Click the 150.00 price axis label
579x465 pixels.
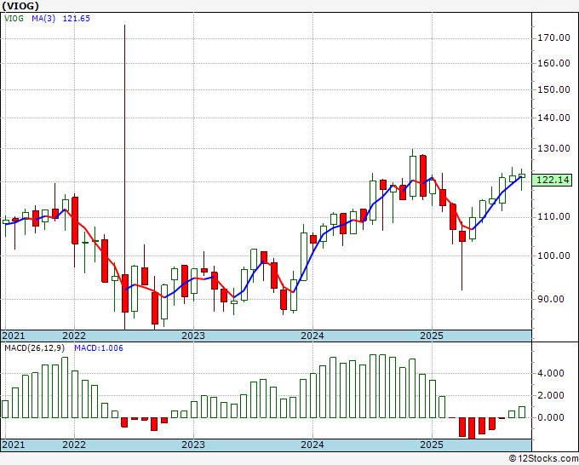tap(553, 89)
